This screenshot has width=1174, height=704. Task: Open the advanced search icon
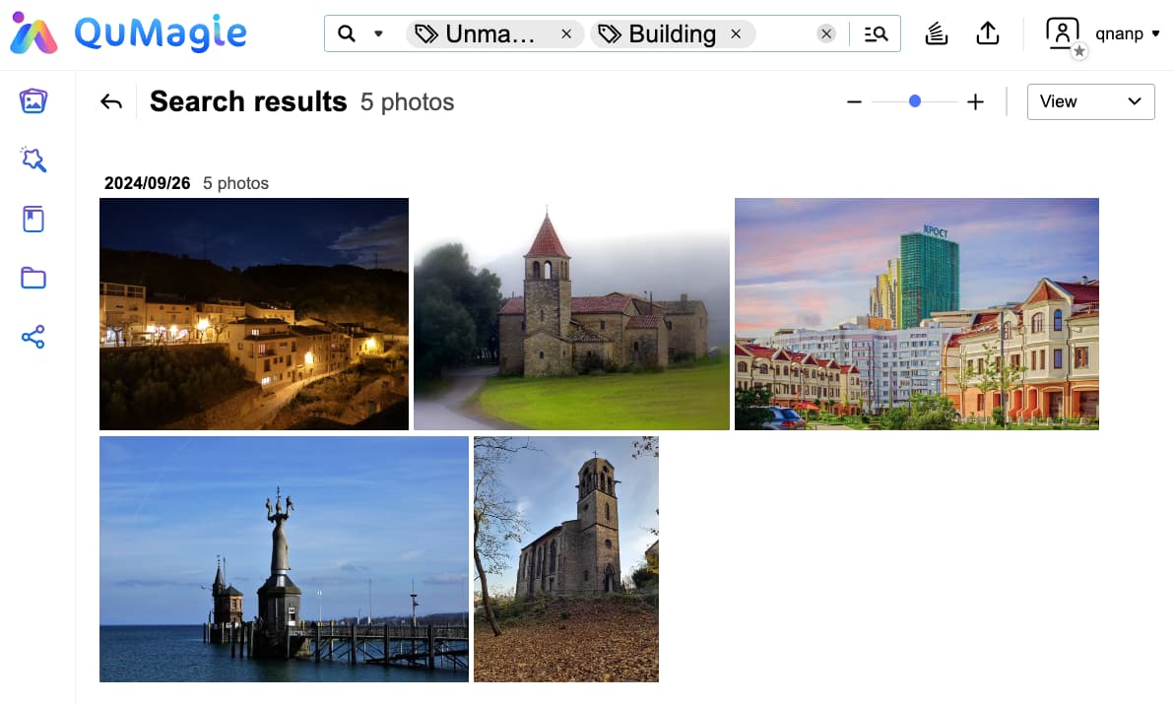click(x=876, y=33)
